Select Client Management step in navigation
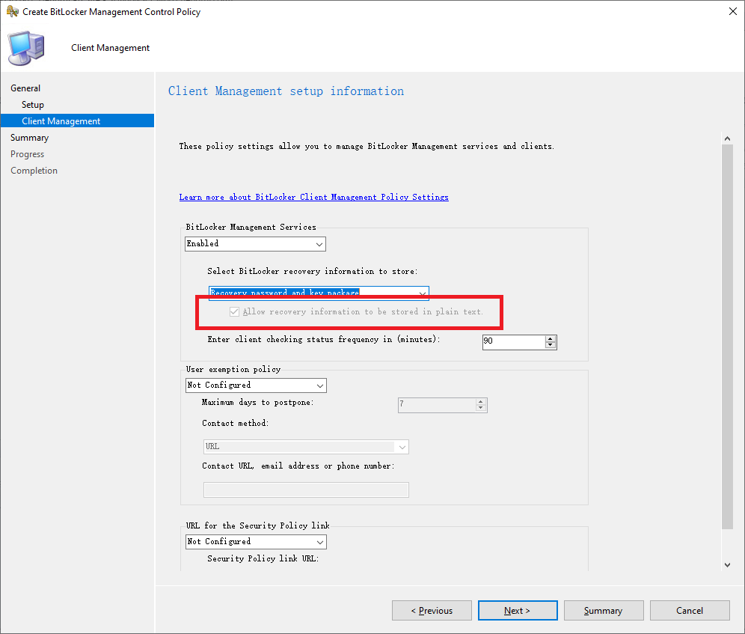The height and width of the screenshot is (634, 745). click(78, 121)
